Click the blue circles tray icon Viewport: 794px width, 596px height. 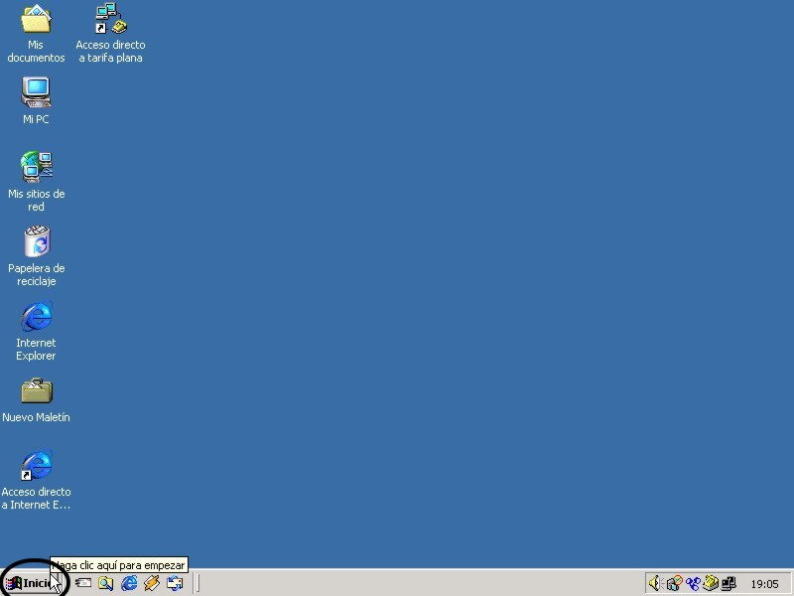[693, 583]
